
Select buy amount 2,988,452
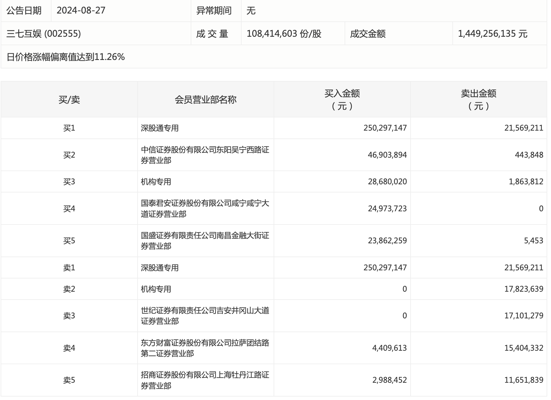point(390,380)
